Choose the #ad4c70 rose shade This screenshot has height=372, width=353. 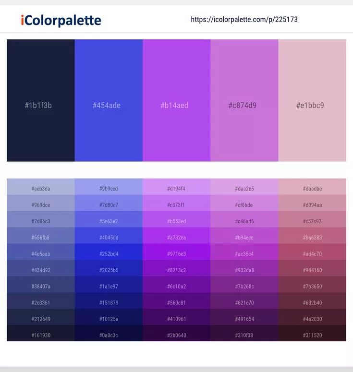pyautogui.click(x=312, y=252)
